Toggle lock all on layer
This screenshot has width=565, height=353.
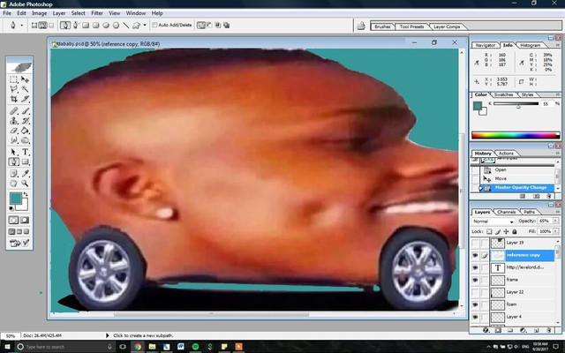click(515, 231)
